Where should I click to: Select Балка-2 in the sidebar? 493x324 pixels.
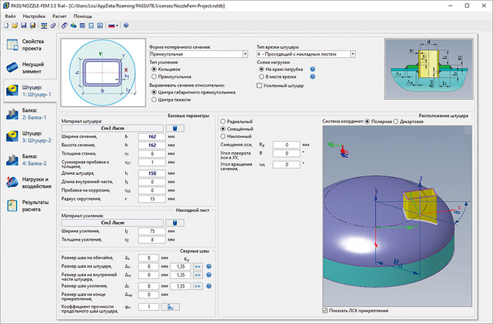tap(28, 160)
